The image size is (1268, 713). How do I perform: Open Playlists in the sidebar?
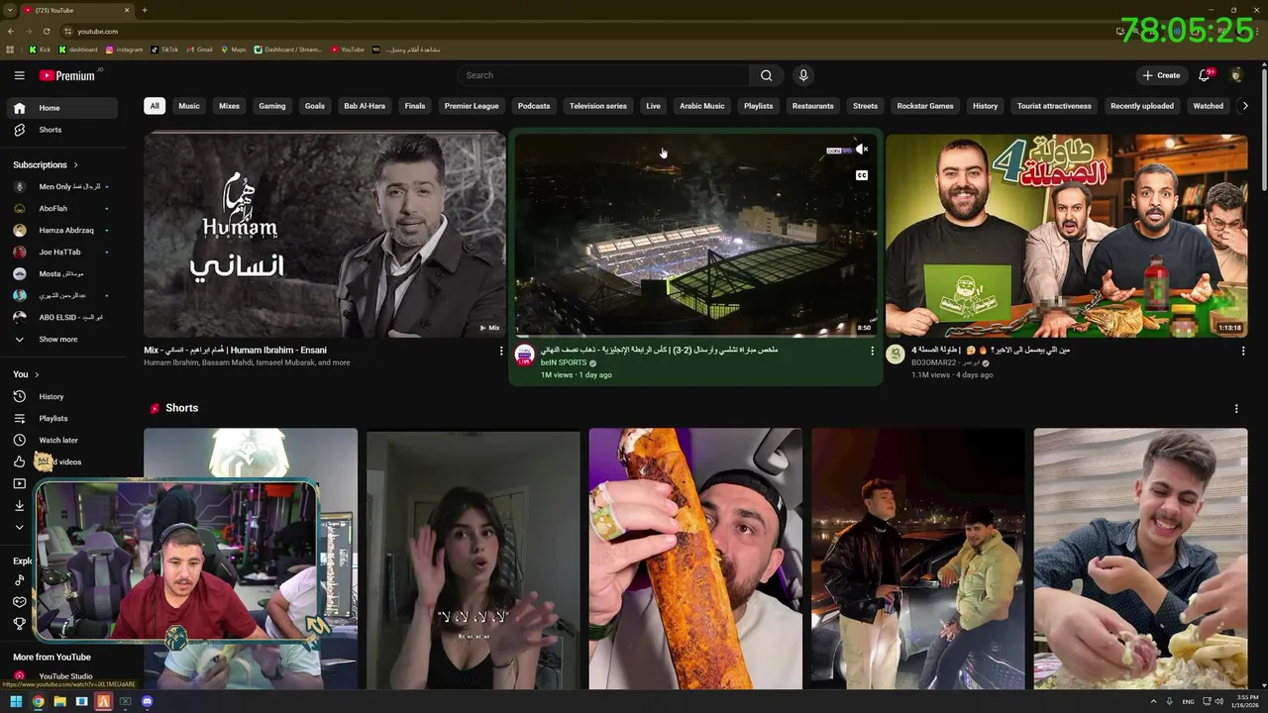61,418
